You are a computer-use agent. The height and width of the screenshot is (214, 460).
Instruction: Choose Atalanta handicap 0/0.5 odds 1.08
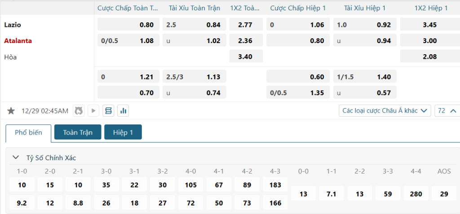tap(128, 41)
